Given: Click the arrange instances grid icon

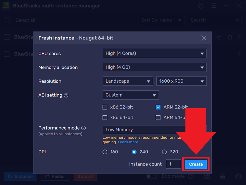Looking at the screenshot, I should 207,176.
